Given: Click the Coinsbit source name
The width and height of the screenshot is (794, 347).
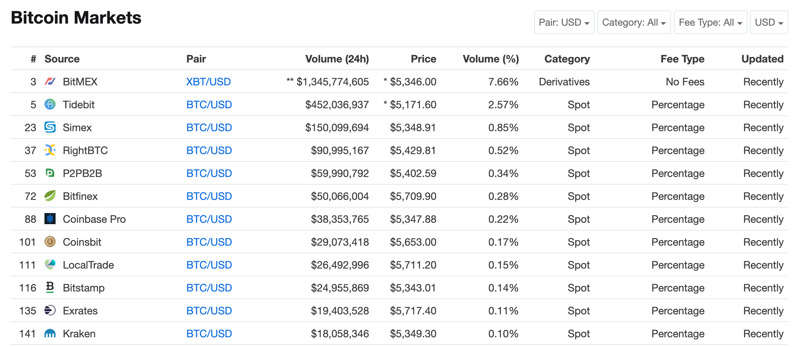Looking at the screenshot, I should point(82,242).
